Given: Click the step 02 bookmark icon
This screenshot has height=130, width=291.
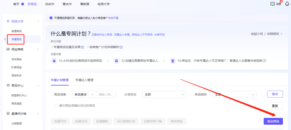Looking at the screenshot, I should click(x=116, y=61).
